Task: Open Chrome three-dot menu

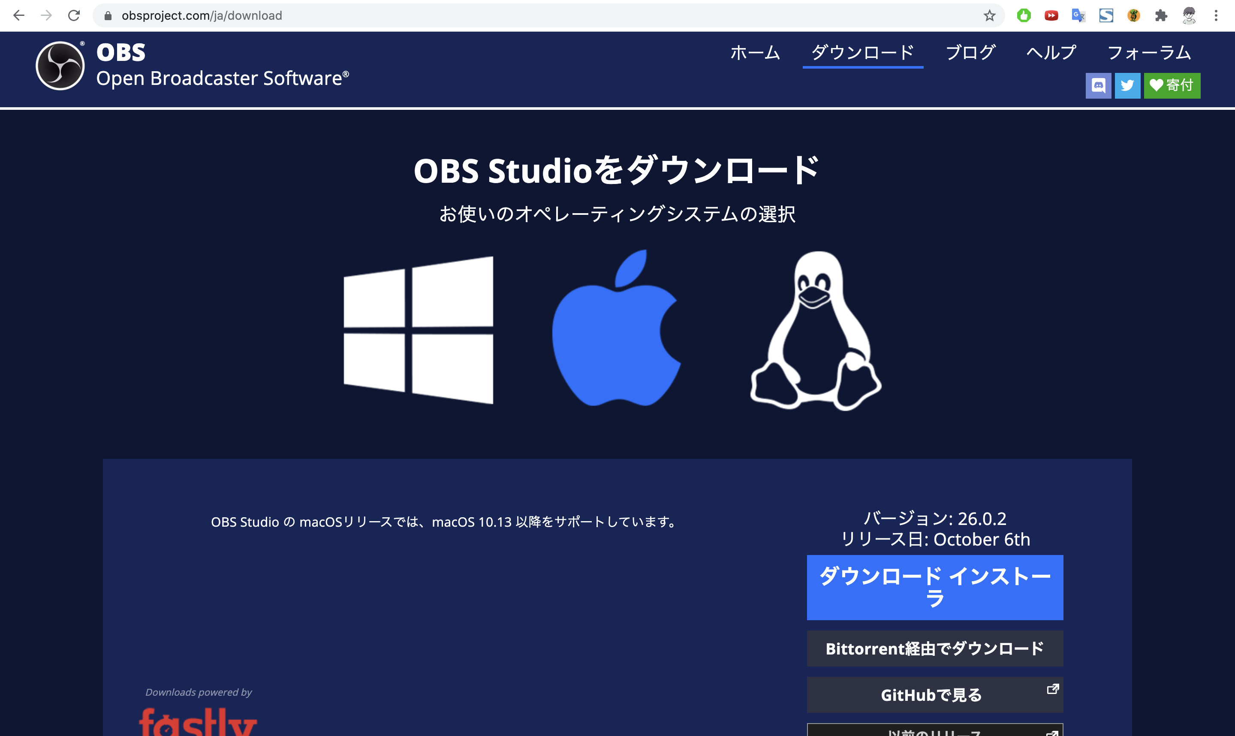Action: (x=1216, y=15)
